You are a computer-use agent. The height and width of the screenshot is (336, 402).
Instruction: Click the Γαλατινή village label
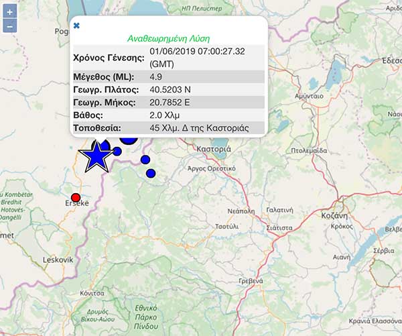coord(279,210)
